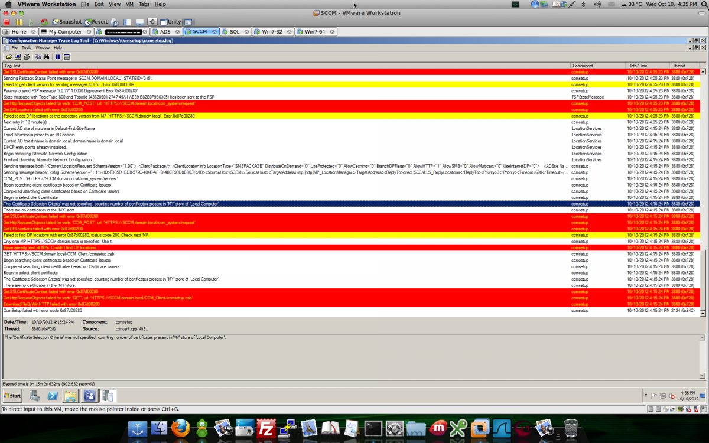Open on server icon in Trace toolbar

pyautogui.click(x=18, y=57)
